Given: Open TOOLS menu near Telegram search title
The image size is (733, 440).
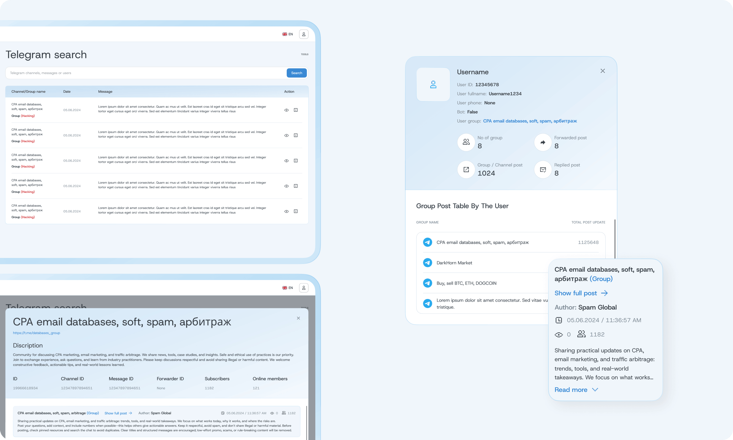Looking at the screenshot, I should (304, 54).
